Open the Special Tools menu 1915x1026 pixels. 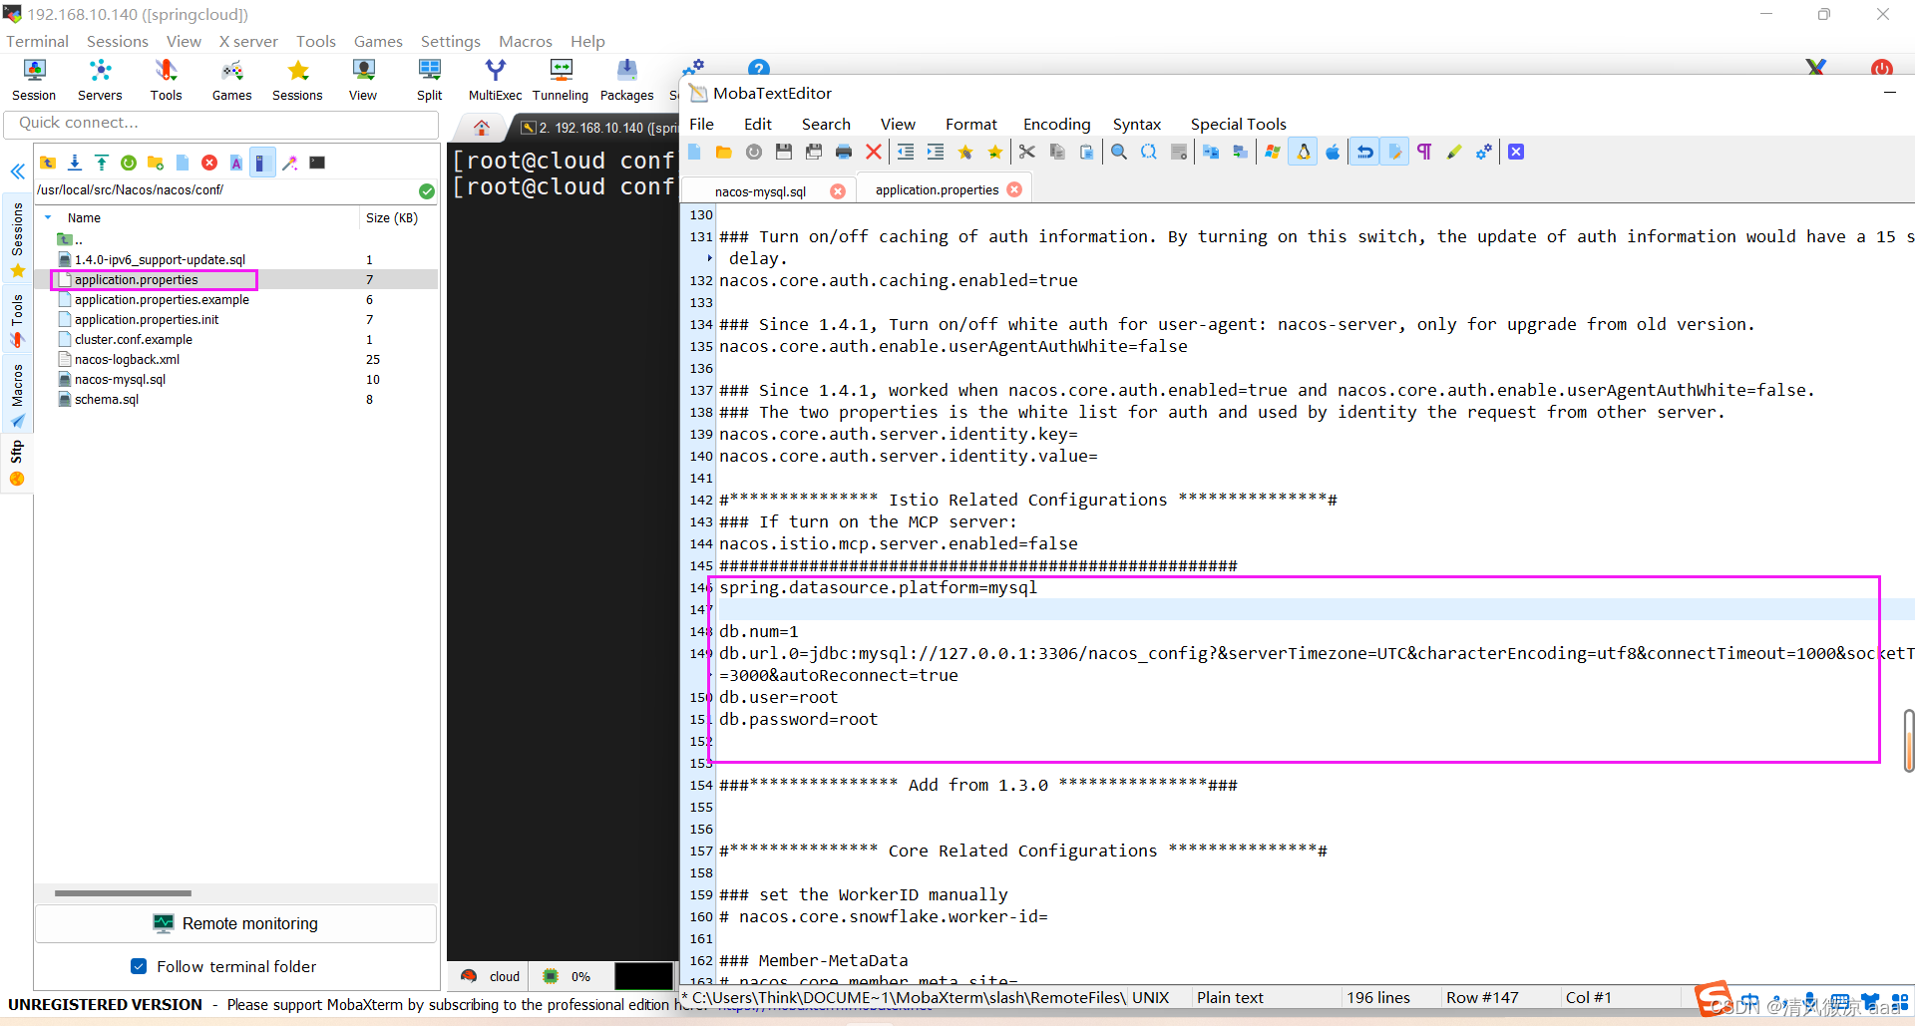[1238, 124]
